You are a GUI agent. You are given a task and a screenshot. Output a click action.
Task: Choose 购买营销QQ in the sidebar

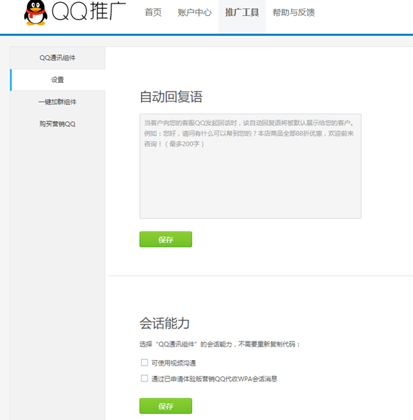[58, 124]
